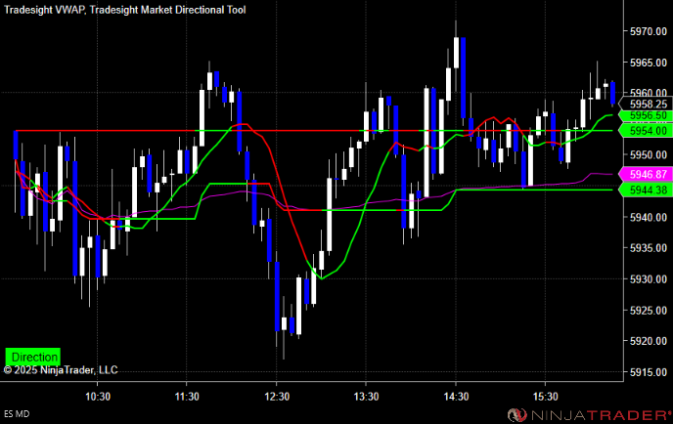The width and height of the screenshot is (673, 424).
Task: Select the 5958.25 current price marker
Action: [646, 104]
